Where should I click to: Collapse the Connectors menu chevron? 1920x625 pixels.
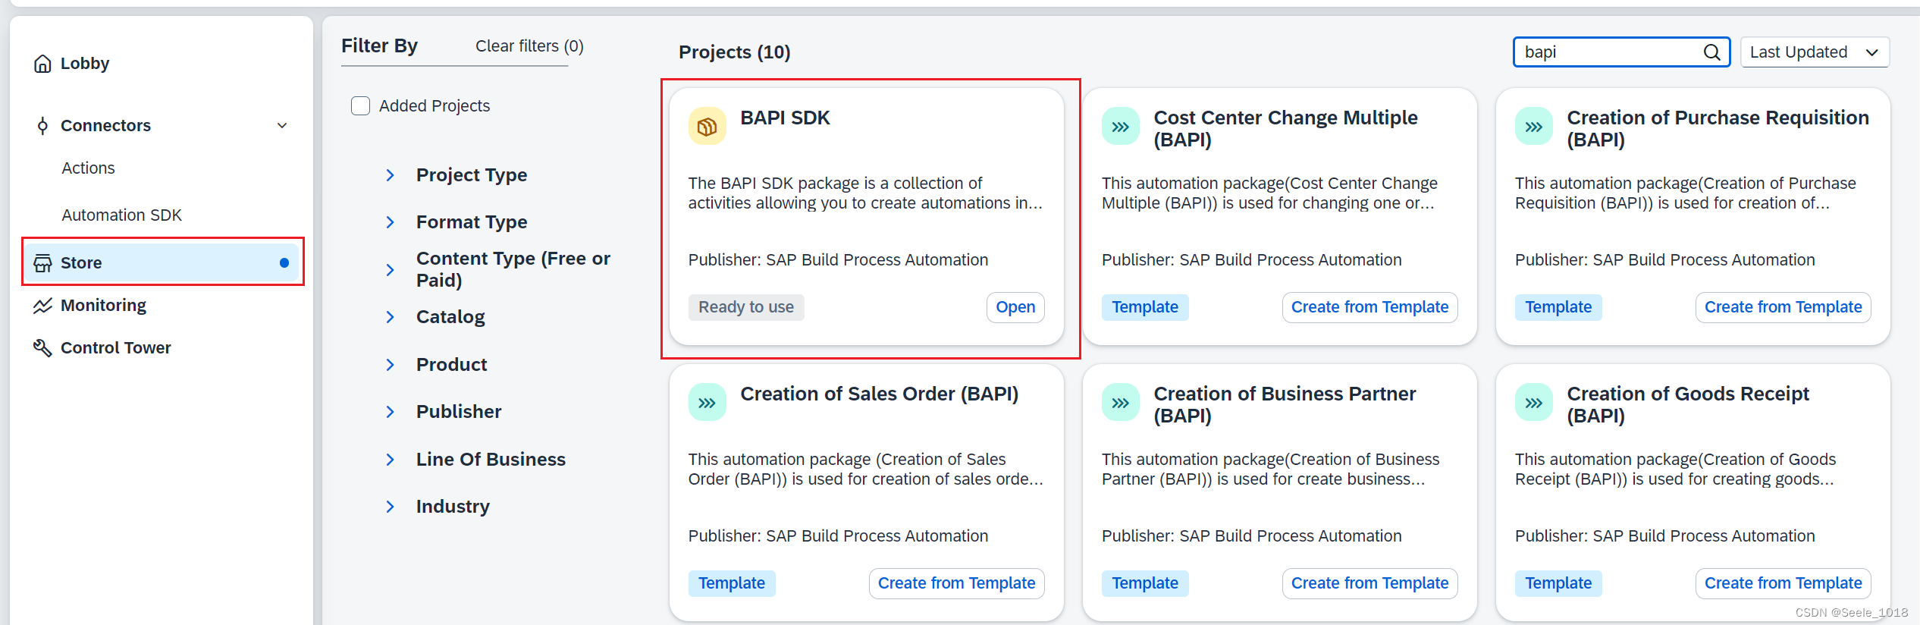pos(282,126)
